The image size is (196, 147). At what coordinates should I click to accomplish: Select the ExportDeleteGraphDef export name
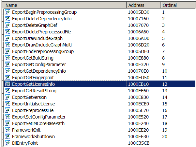(x=35, y=25)
